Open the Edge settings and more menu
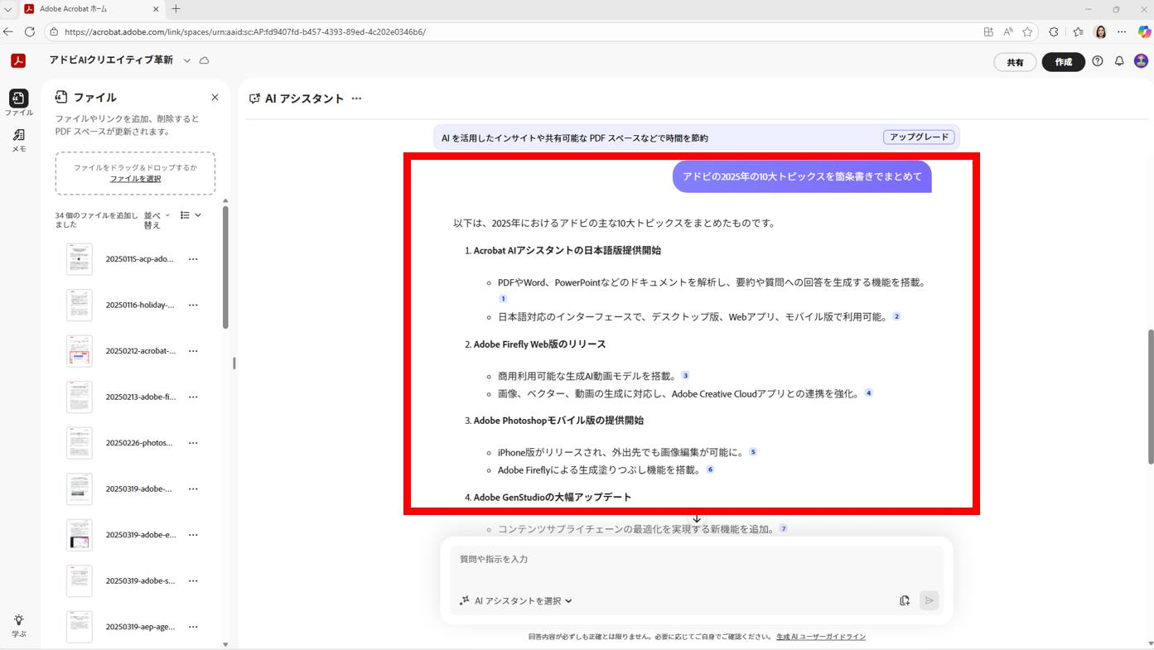 (1122, 31)
